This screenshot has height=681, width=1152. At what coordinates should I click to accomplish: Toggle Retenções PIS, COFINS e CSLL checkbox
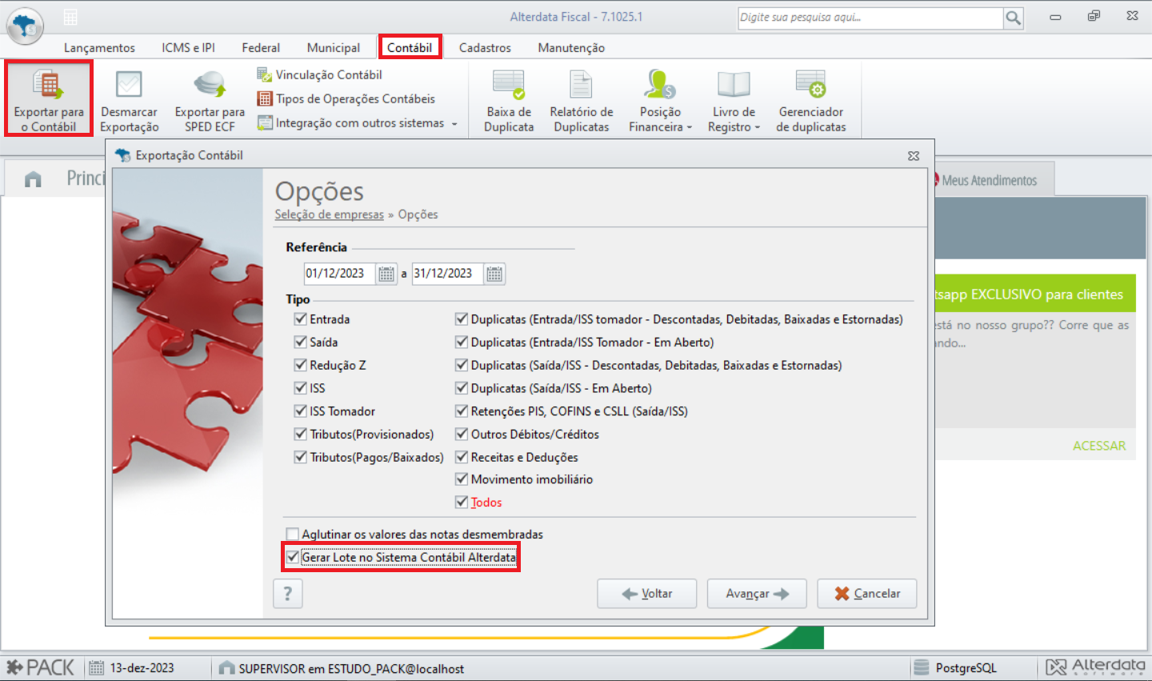462,411
